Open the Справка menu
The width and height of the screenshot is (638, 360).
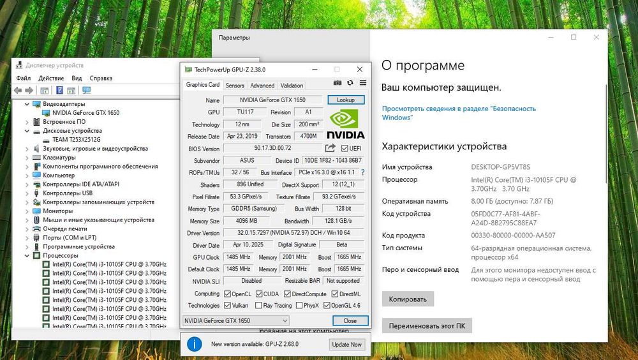pyautogui.click(x=101, y=78)
